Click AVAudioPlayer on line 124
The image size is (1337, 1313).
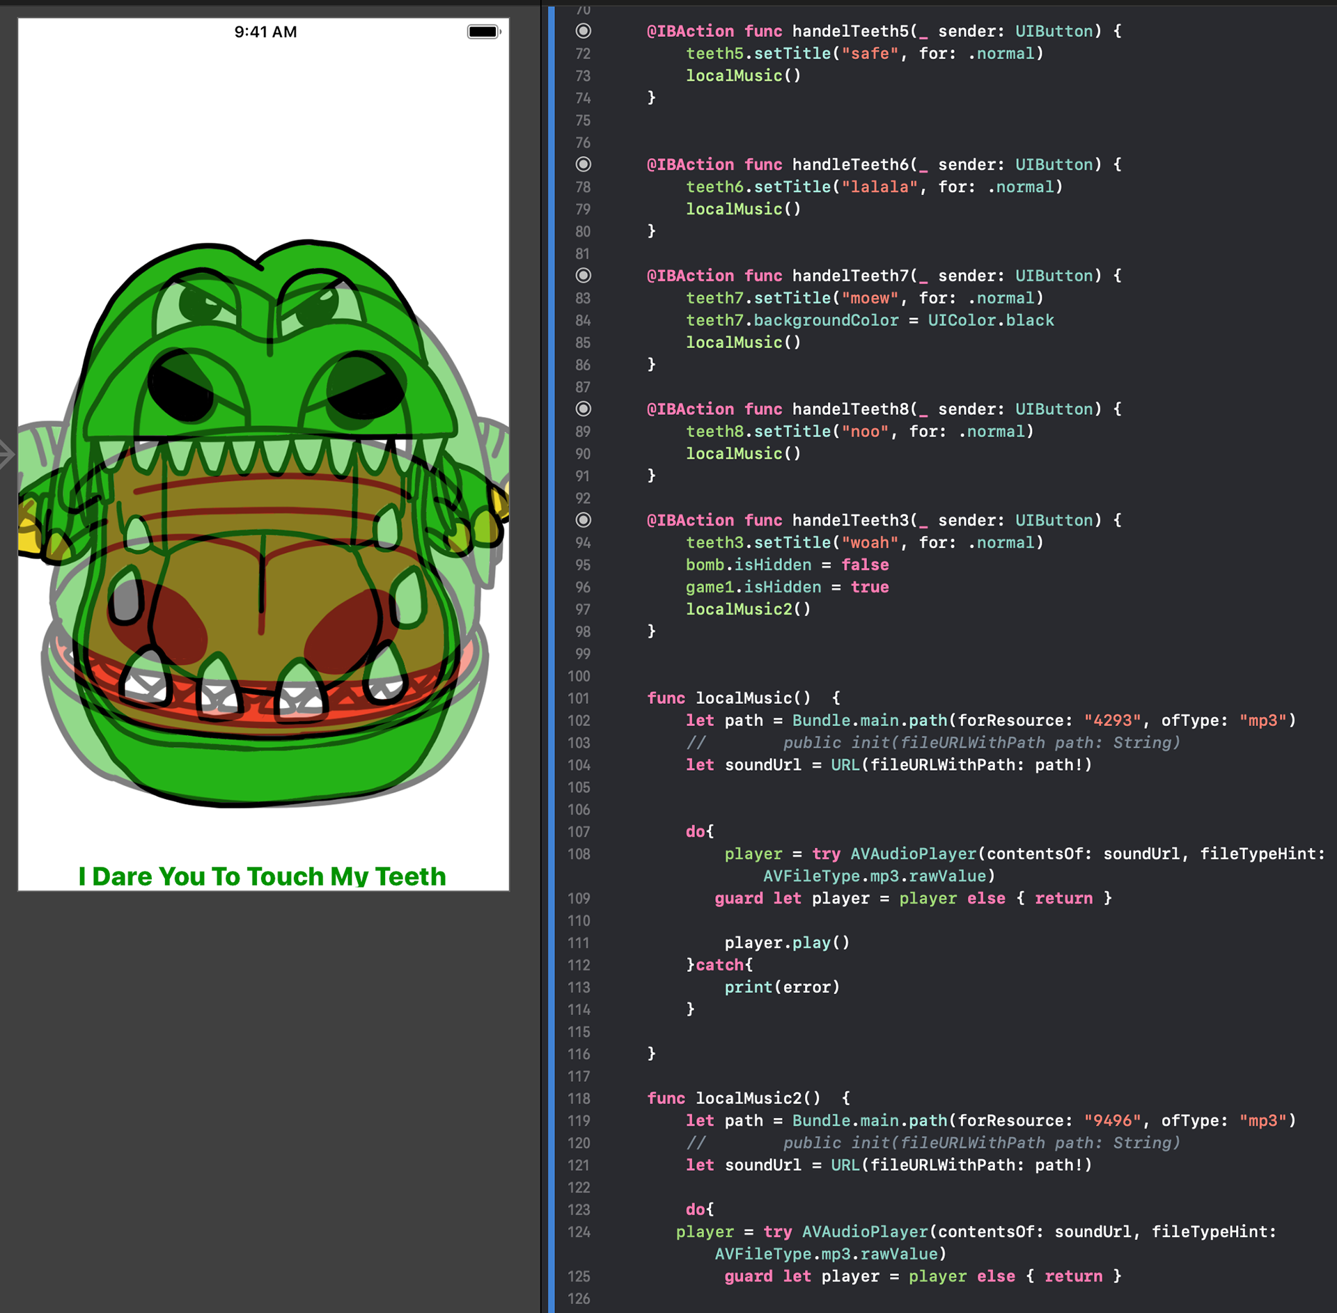tap(866, 1232)
